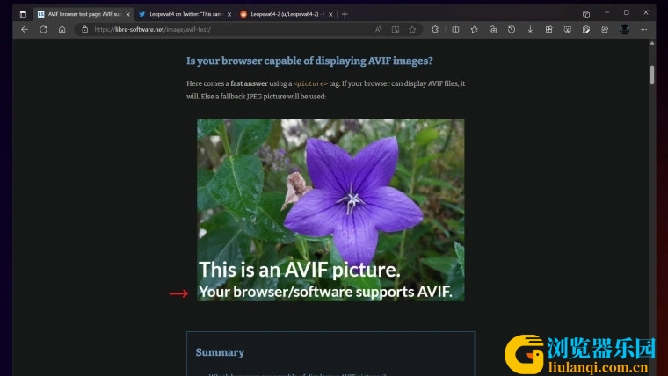
Task: Switch to the Leopeva64-2 Reddit tab
Action: click(287, 14)
